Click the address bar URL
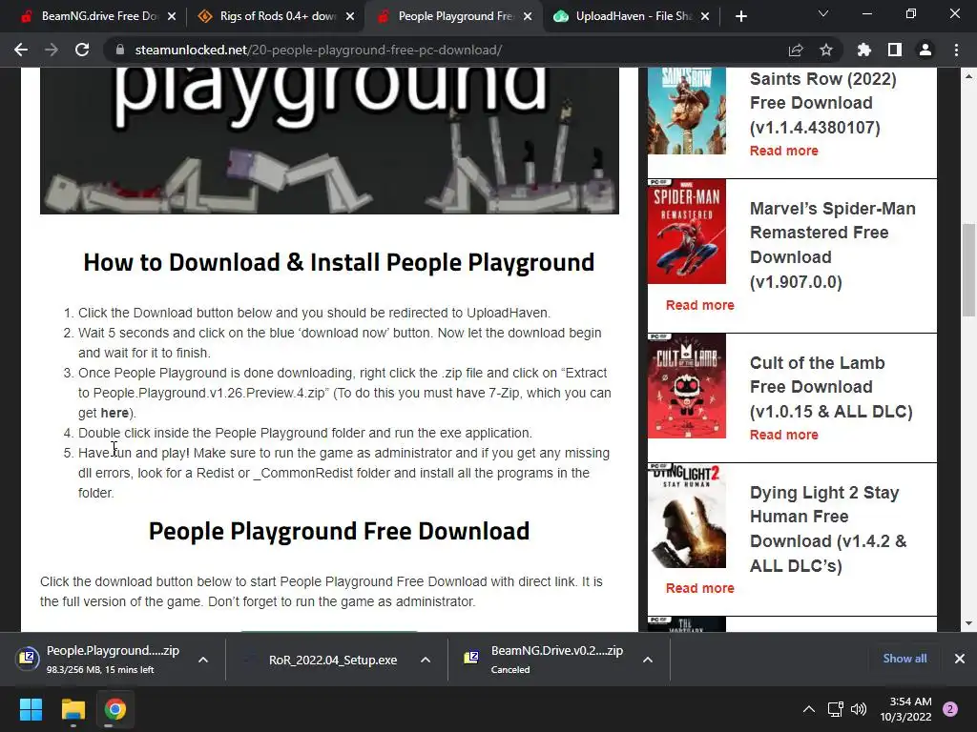 (x=319, y=50)
